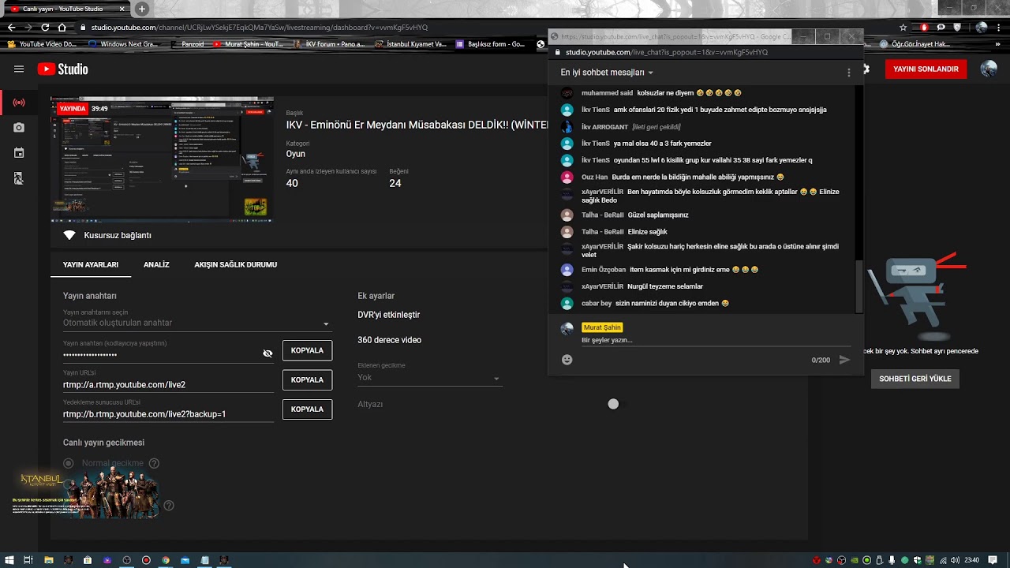Click the help icon beside Normal gecikme

(x=154, y=463)
